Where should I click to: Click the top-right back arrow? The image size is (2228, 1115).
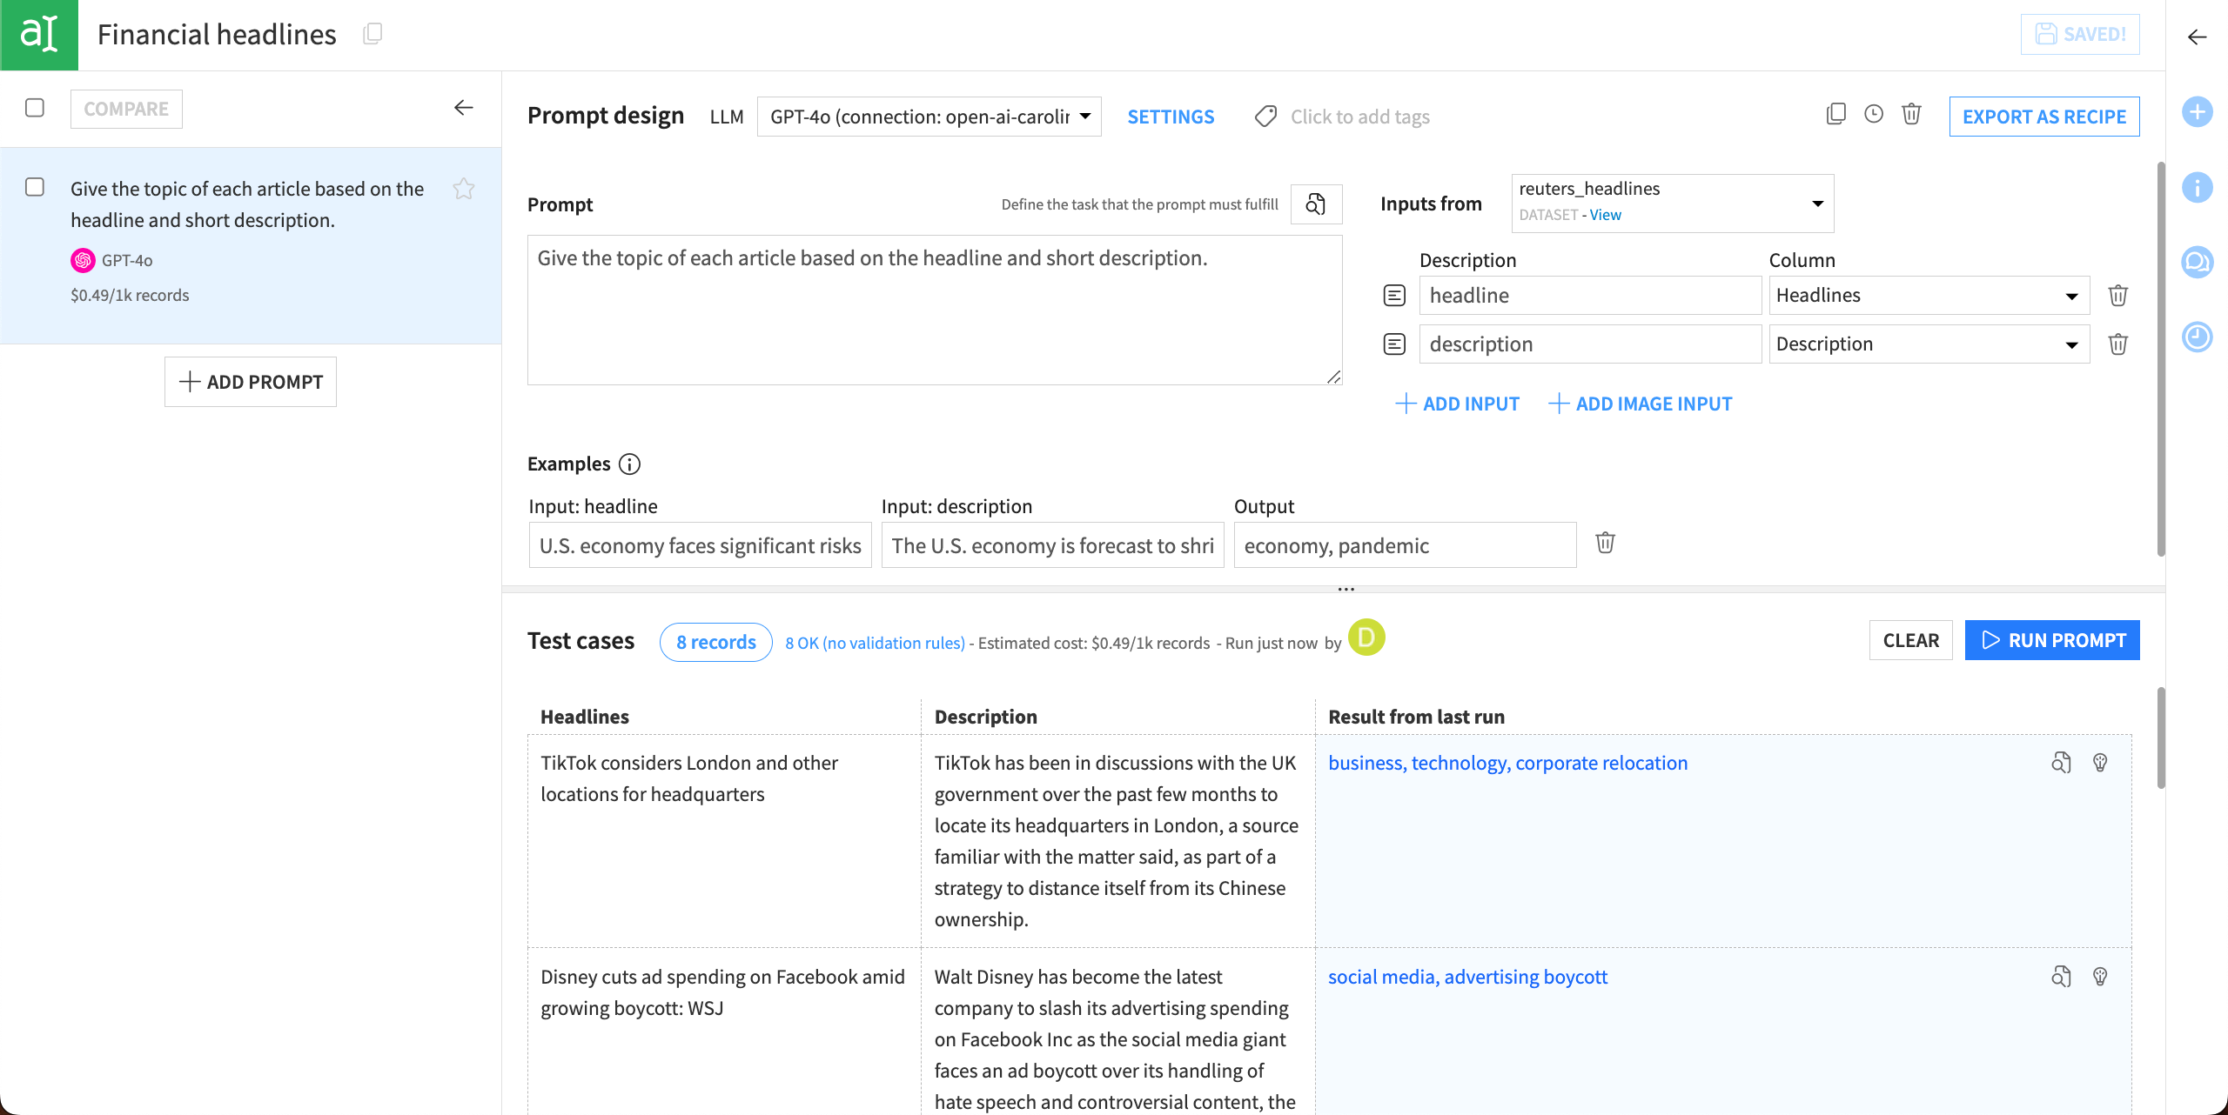[x=2198, y=37]
